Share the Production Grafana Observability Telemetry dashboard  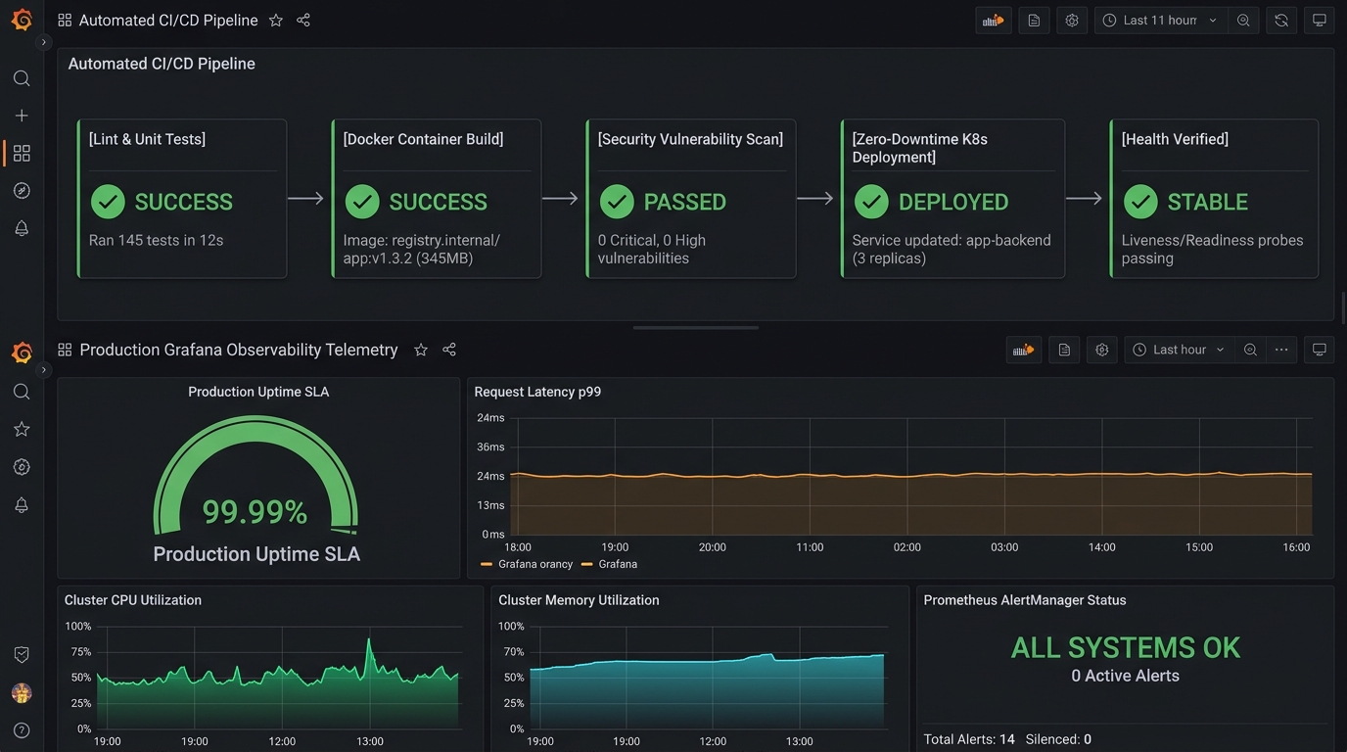pos(449,350)
